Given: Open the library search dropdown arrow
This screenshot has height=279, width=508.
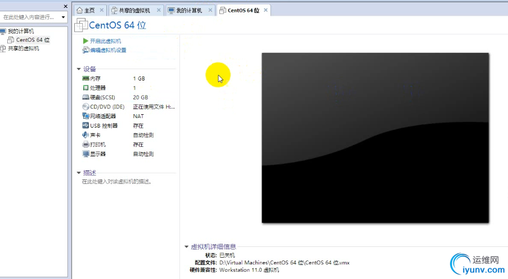Looking at the screenshot, I should (x=63, y=17).
